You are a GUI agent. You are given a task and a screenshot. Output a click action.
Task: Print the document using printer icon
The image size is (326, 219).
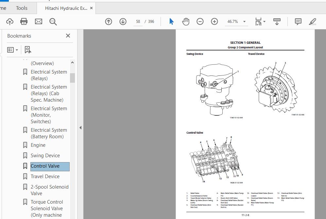[x=24, y=22]
